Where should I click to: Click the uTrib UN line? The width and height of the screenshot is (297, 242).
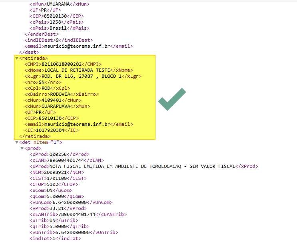click(54, 220)
